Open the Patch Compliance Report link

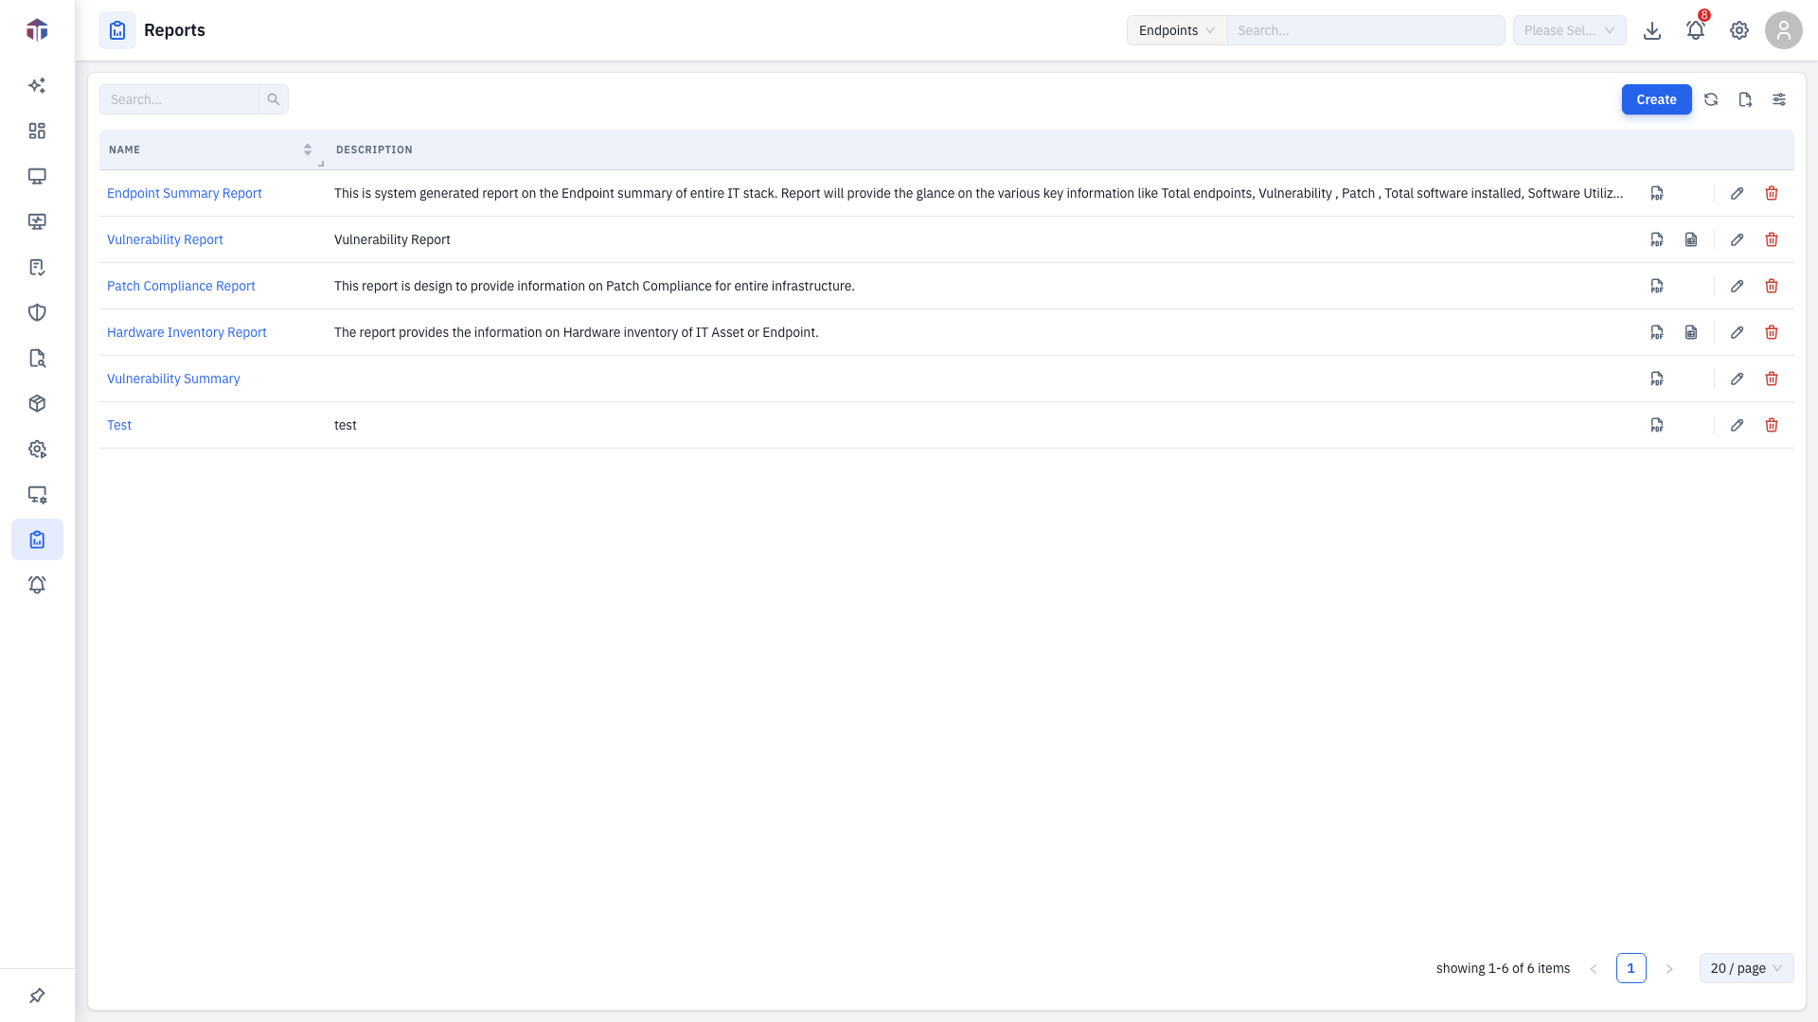click(x=181, y=286)
